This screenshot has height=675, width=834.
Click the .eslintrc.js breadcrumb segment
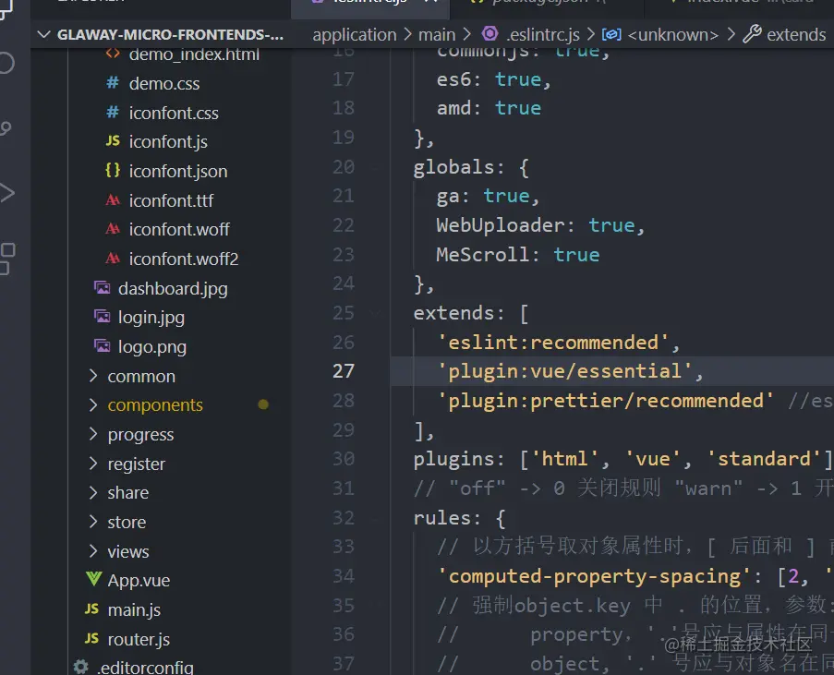543,34
